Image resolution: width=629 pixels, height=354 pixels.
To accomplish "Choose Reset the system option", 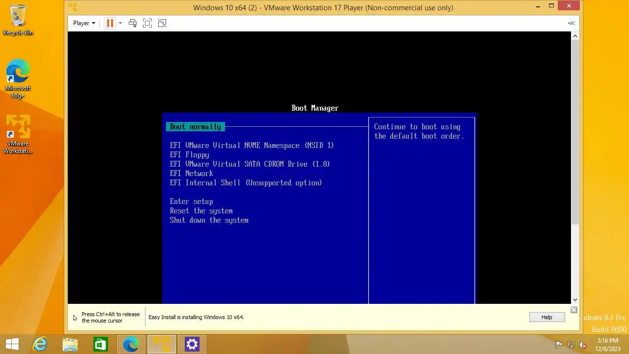I will (201, 211).
